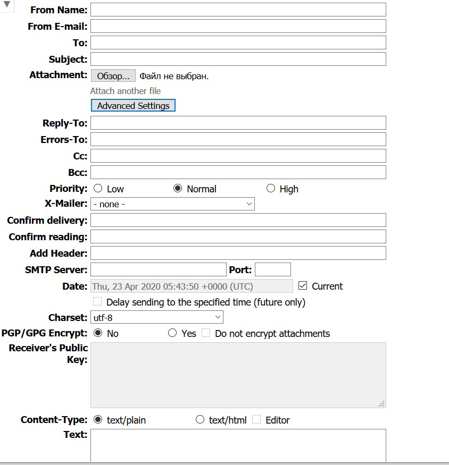This screenshot has width=449, height=465.
Task: Click the SMTP Server input field
Action: click(x=159, y=269)
